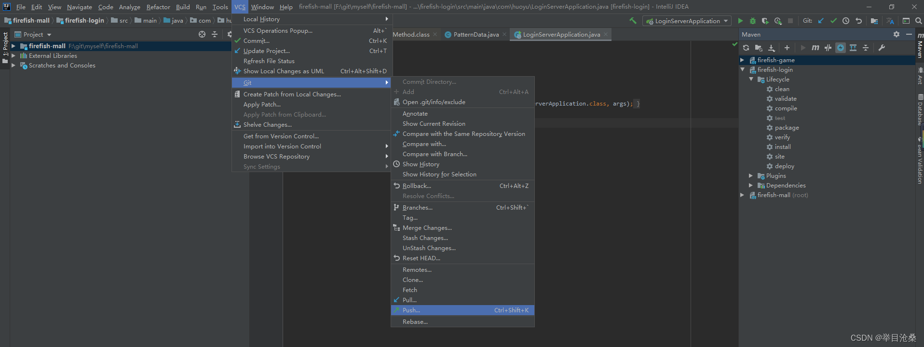
Task: Click Git Update Project blue arrow icon
Action: click(x=821, y=21)
